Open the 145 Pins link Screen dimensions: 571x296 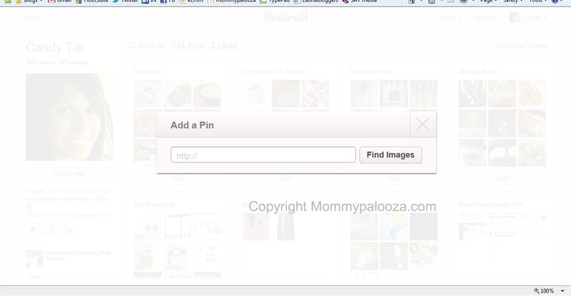coord(188,46)
